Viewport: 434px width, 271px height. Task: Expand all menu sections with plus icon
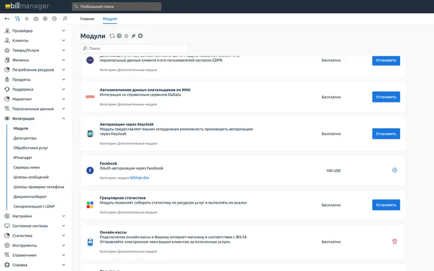click(45, 18)
